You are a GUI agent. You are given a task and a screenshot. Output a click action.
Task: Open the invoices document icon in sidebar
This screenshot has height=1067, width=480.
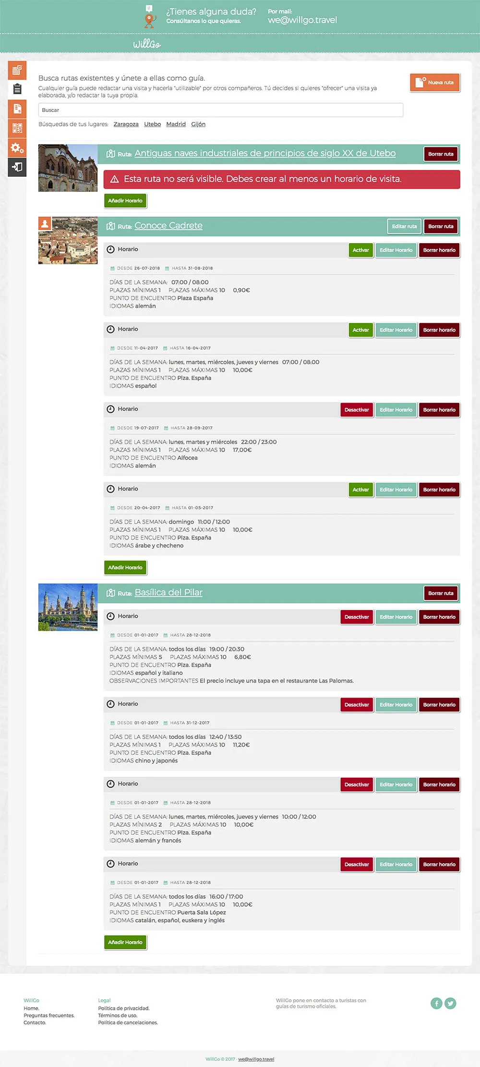click(x=17, y=109)
